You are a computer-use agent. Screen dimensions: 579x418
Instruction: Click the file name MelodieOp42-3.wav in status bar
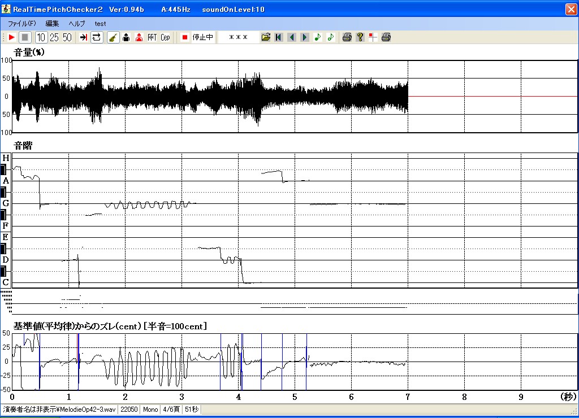coord(88,410)
